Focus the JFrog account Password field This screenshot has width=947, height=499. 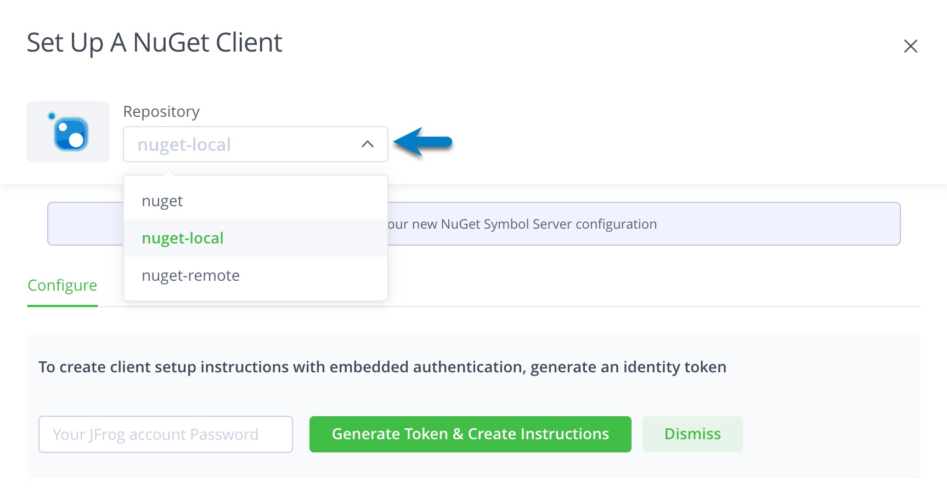pos(166,434)
